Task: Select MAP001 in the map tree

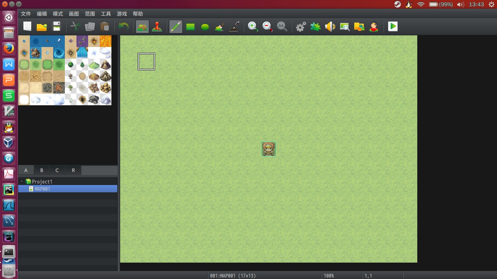Action: pos(68,189)
